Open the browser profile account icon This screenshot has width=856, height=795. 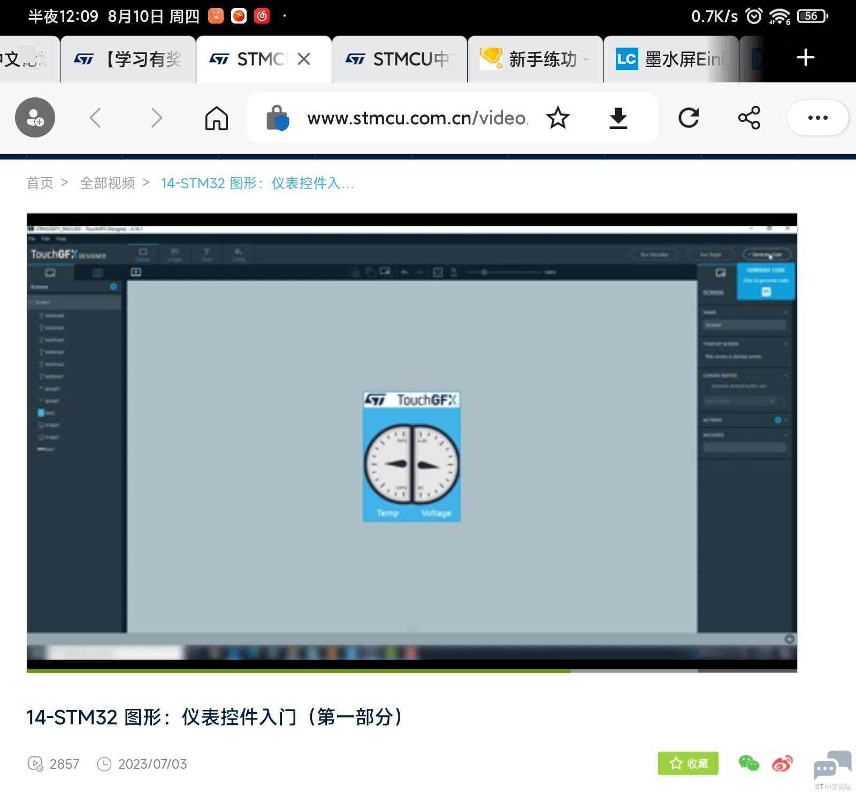point(35,118)
